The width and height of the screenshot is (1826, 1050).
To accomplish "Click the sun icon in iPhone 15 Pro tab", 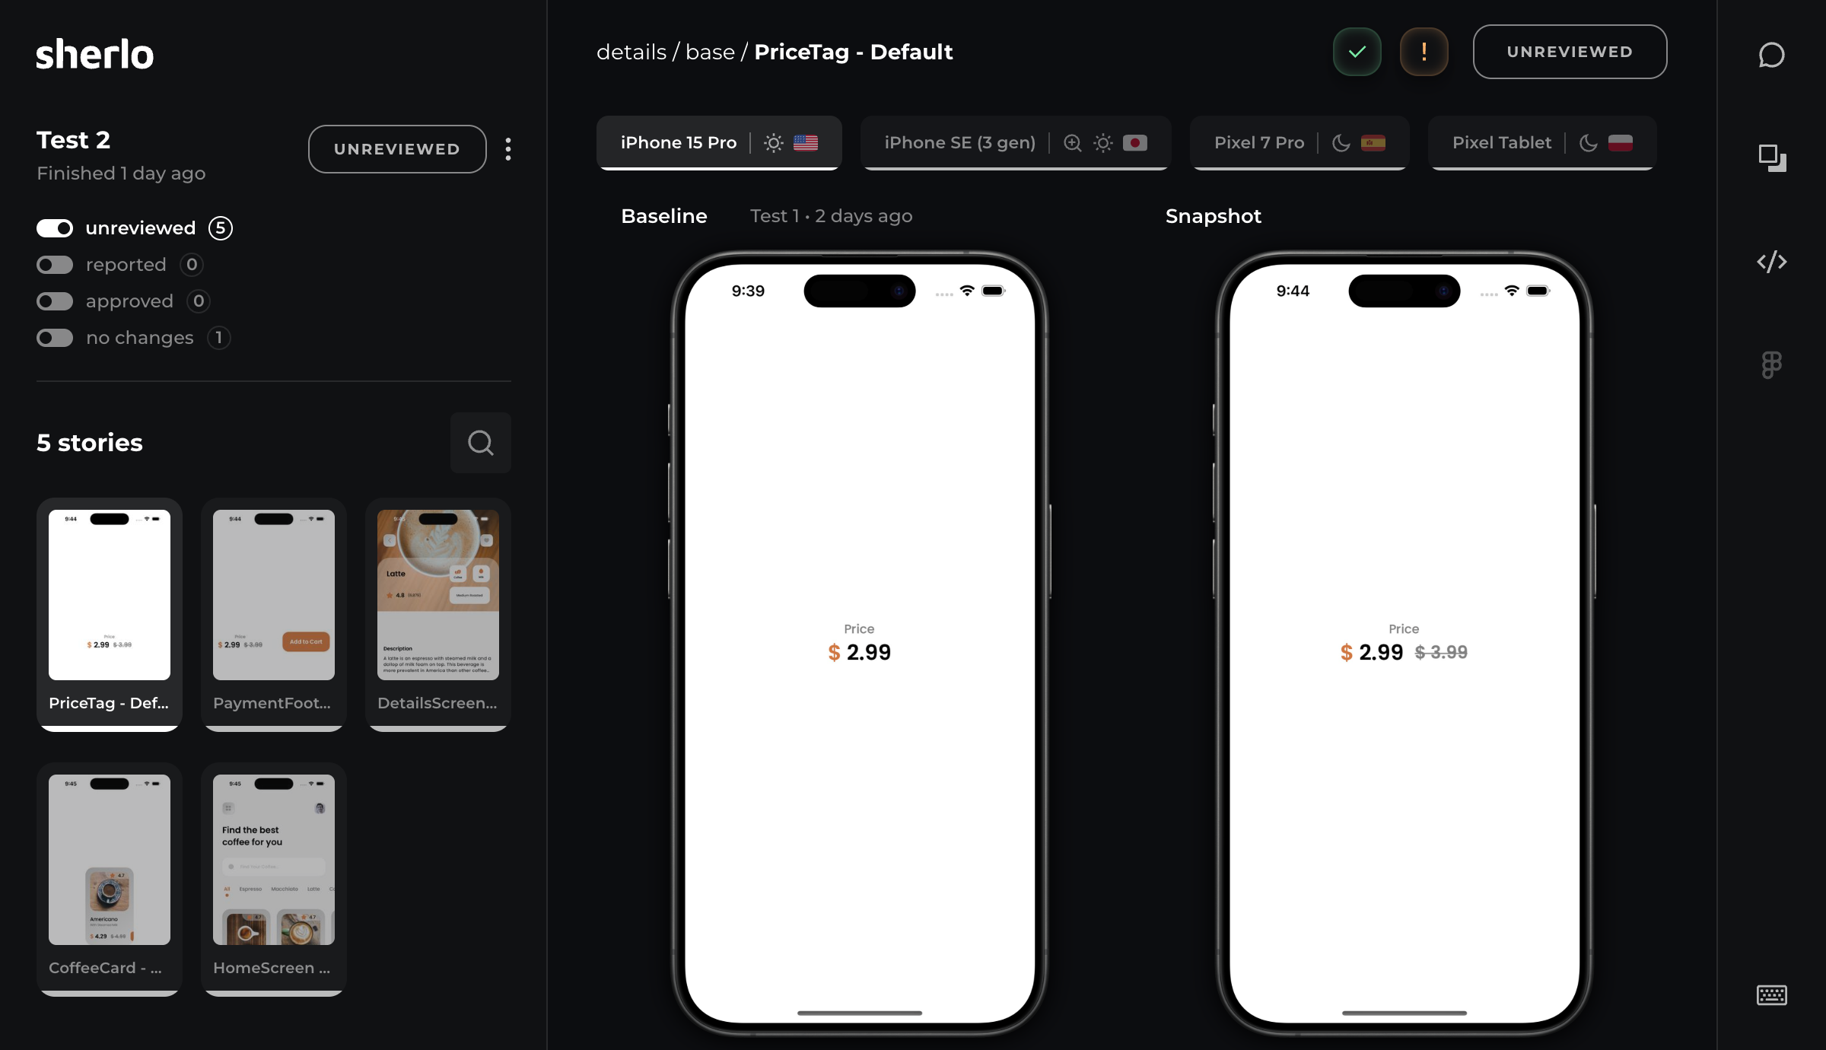I will click(773, 143).
